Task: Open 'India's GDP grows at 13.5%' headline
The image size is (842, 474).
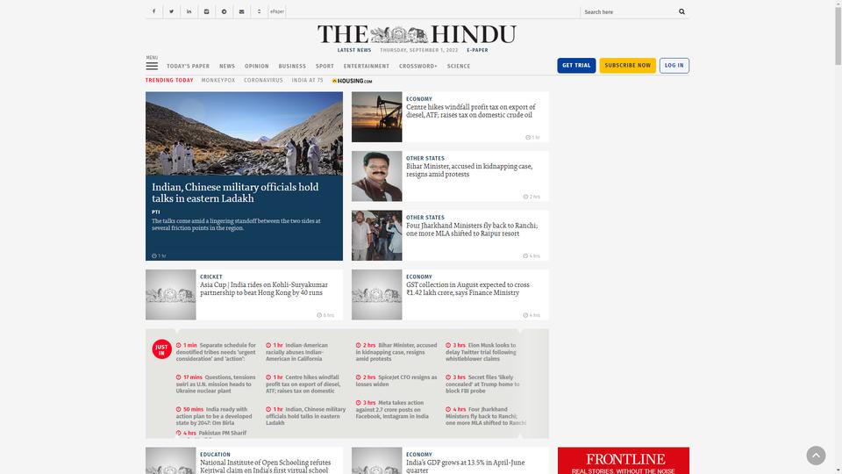Action: pos(466,466)
